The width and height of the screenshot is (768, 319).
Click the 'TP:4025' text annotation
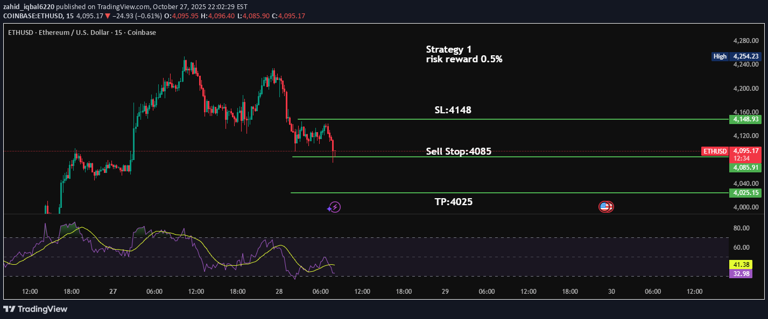(x=454, y=202)
